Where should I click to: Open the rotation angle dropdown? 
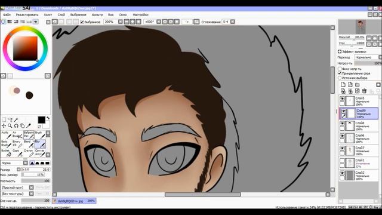click(159, 21)
